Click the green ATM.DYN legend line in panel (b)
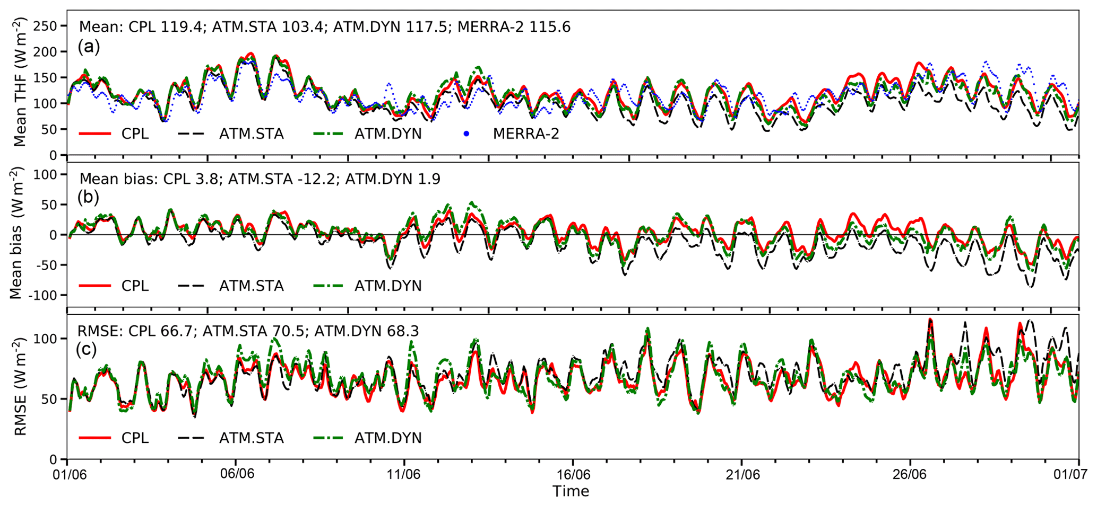 [329, 286]
